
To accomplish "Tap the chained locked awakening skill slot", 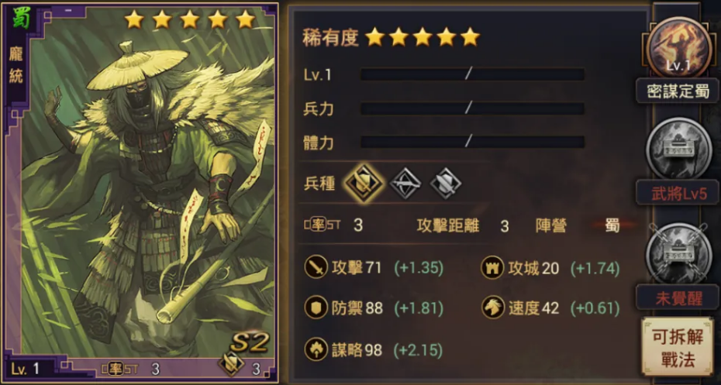I will point(678,253).
